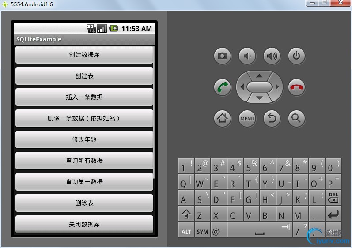
Task: Click the Shift arrow key
Action: pos(186,214)
